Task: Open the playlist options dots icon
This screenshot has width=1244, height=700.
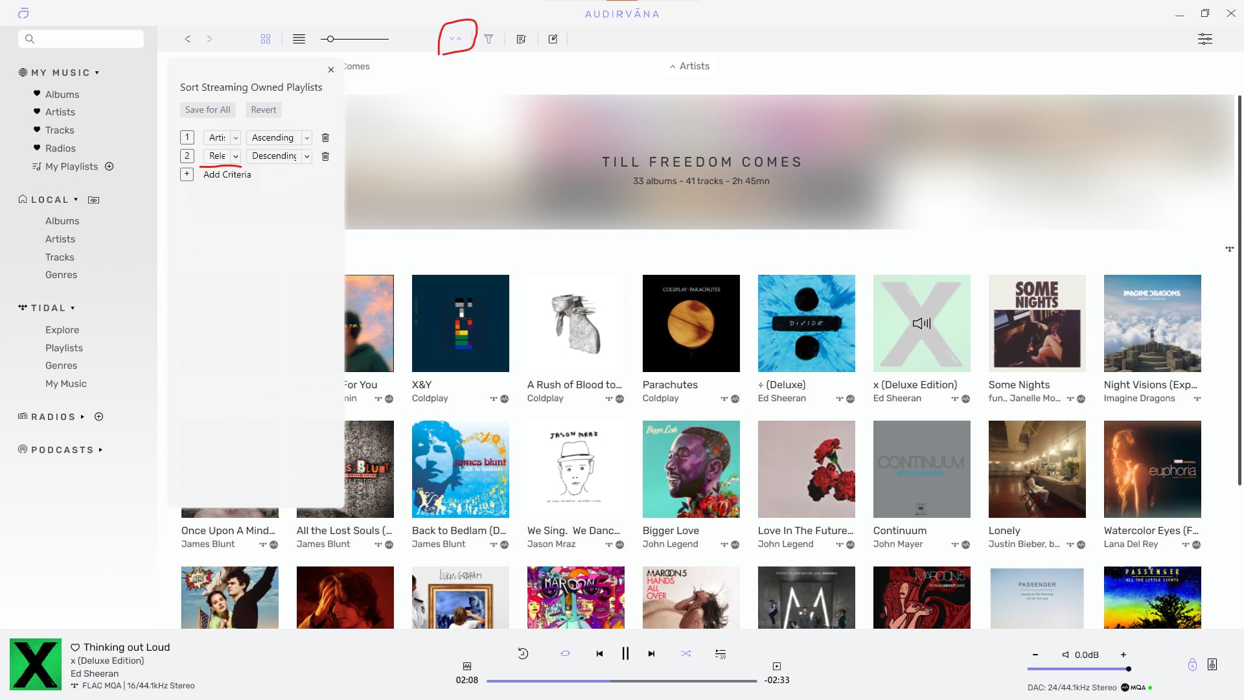Action: click(1229, 249)
